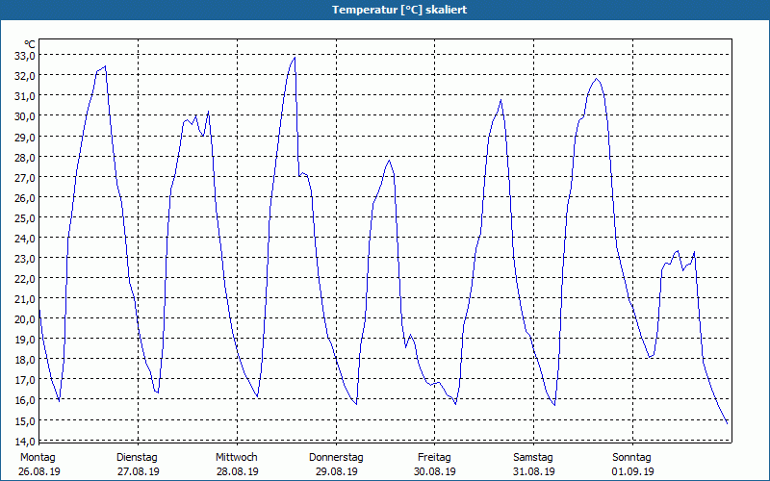Click the 25,0 y-axis label
The width and height of the screenshot is (770, 481).
[x=25, y=217]
